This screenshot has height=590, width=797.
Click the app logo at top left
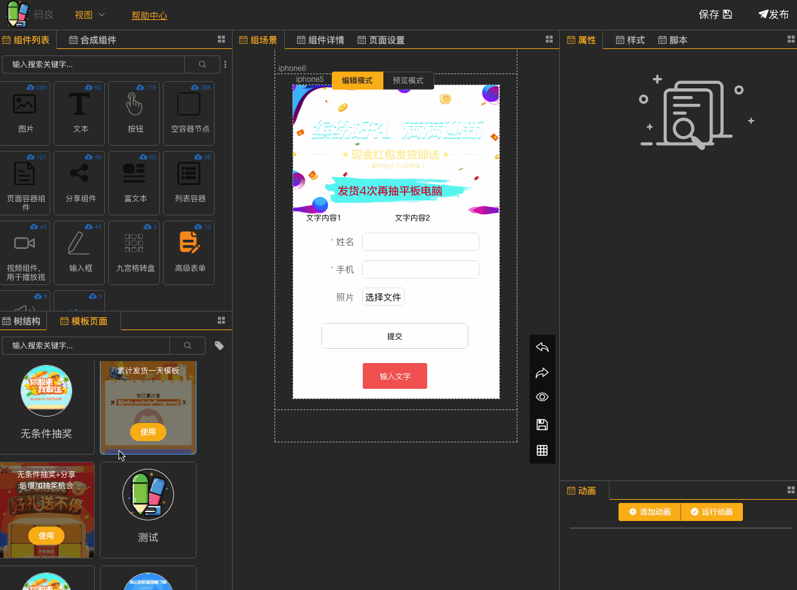tap(18, 14)
